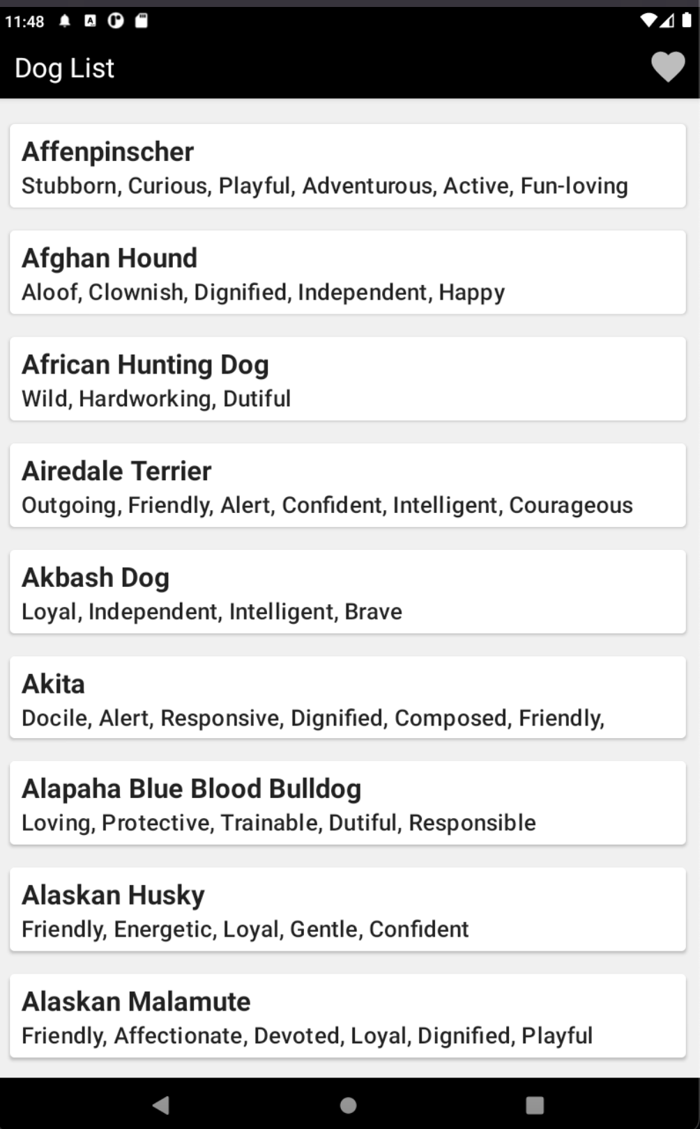The image size is (700, 1129).
Task: Open favorites via the heart icon
Action: pyautogui.click(x=667, y=67)
